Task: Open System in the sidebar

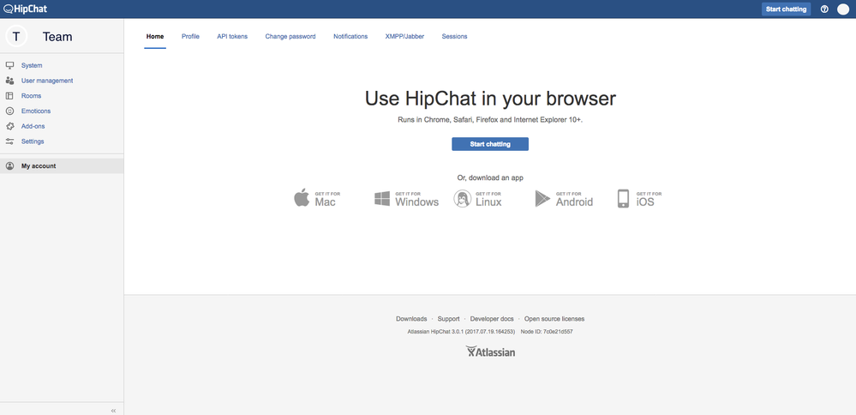Action: point(32,65)
